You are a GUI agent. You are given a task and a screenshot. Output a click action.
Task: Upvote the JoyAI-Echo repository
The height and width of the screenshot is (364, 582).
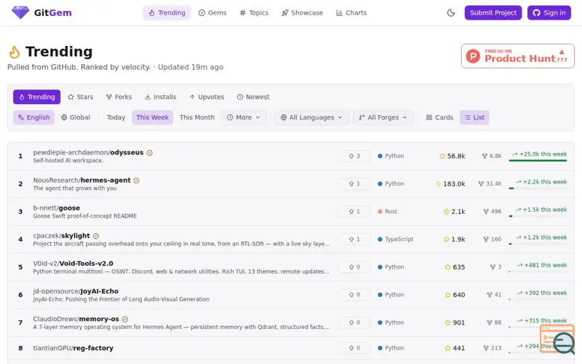tap(354, 295)
